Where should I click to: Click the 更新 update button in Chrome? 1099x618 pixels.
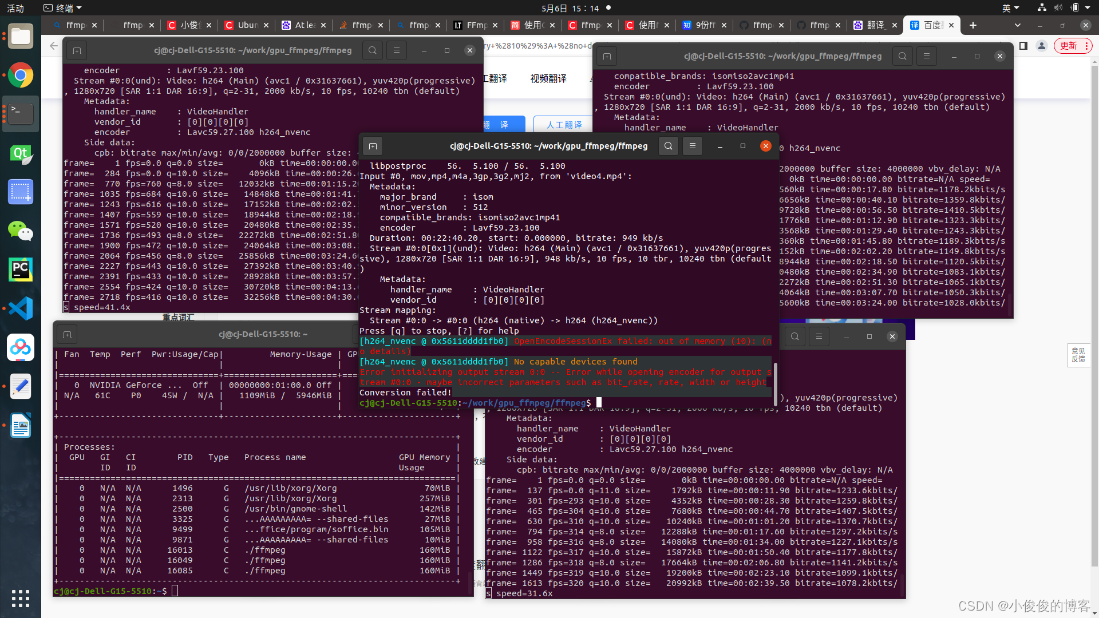pyautogui.click(x=1074, y=46)
